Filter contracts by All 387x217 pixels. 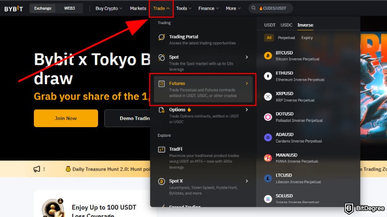click(269, 38)
